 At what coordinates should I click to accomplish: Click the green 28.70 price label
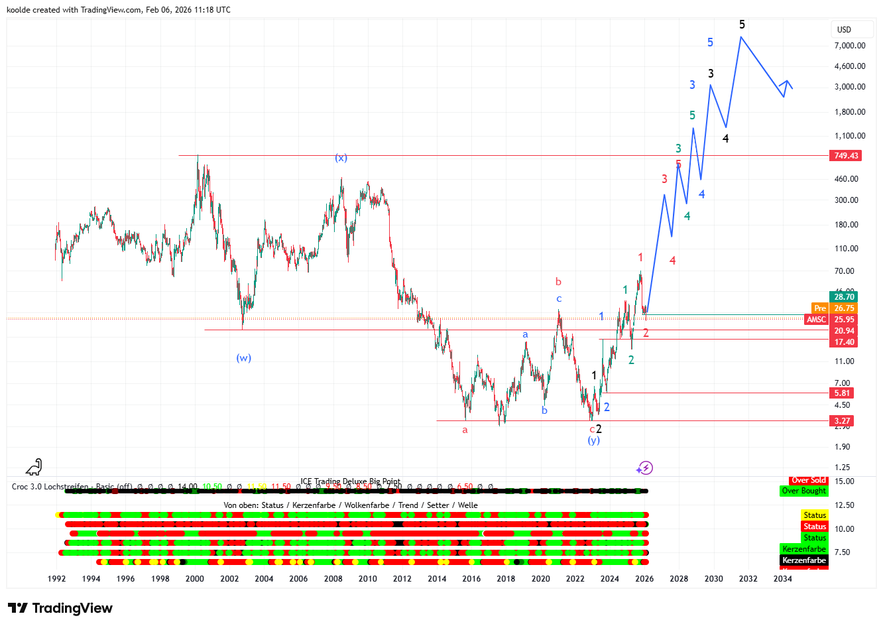[843, 297]
